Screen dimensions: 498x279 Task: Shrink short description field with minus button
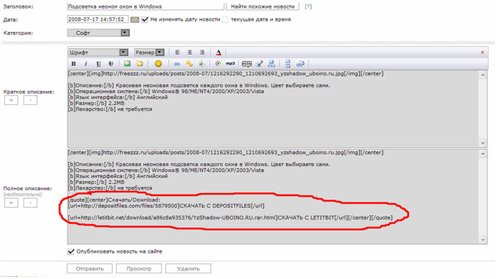pyautogui.click(x=30, y=100)
